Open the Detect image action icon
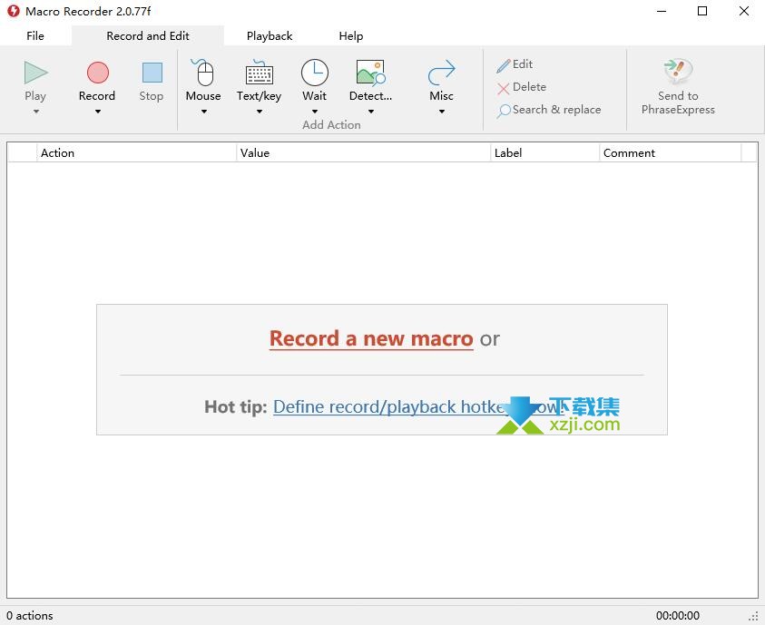765x625 pixels. pyautogui.click(x=371, y=73)
